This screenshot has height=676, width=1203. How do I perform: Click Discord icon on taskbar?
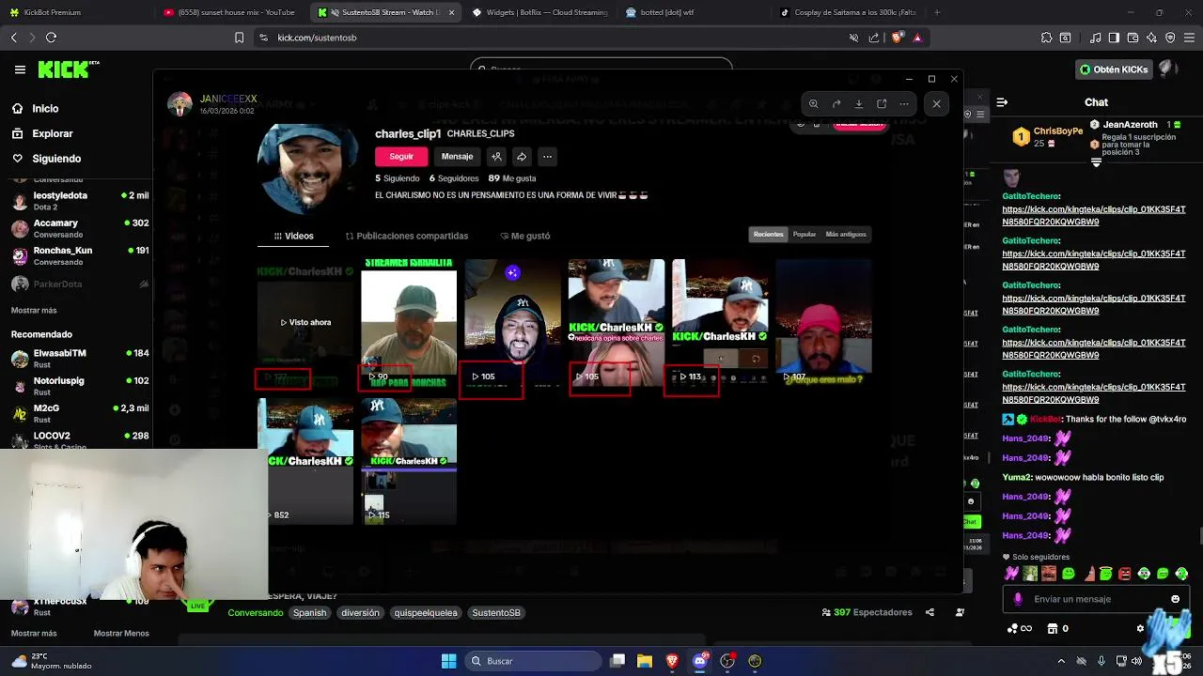699,661
